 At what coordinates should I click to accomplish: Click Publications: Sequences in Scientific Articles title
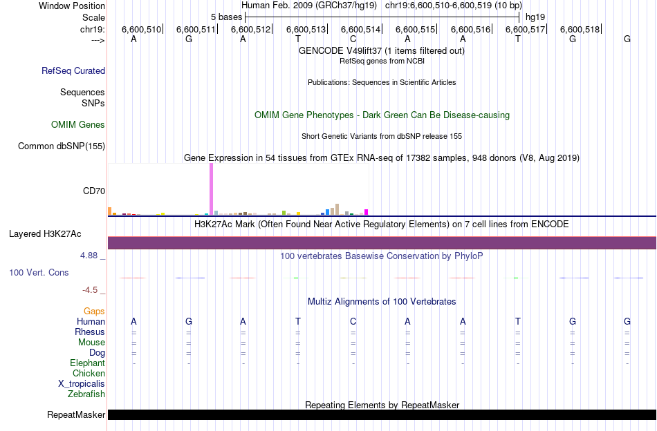coord(382,82)
